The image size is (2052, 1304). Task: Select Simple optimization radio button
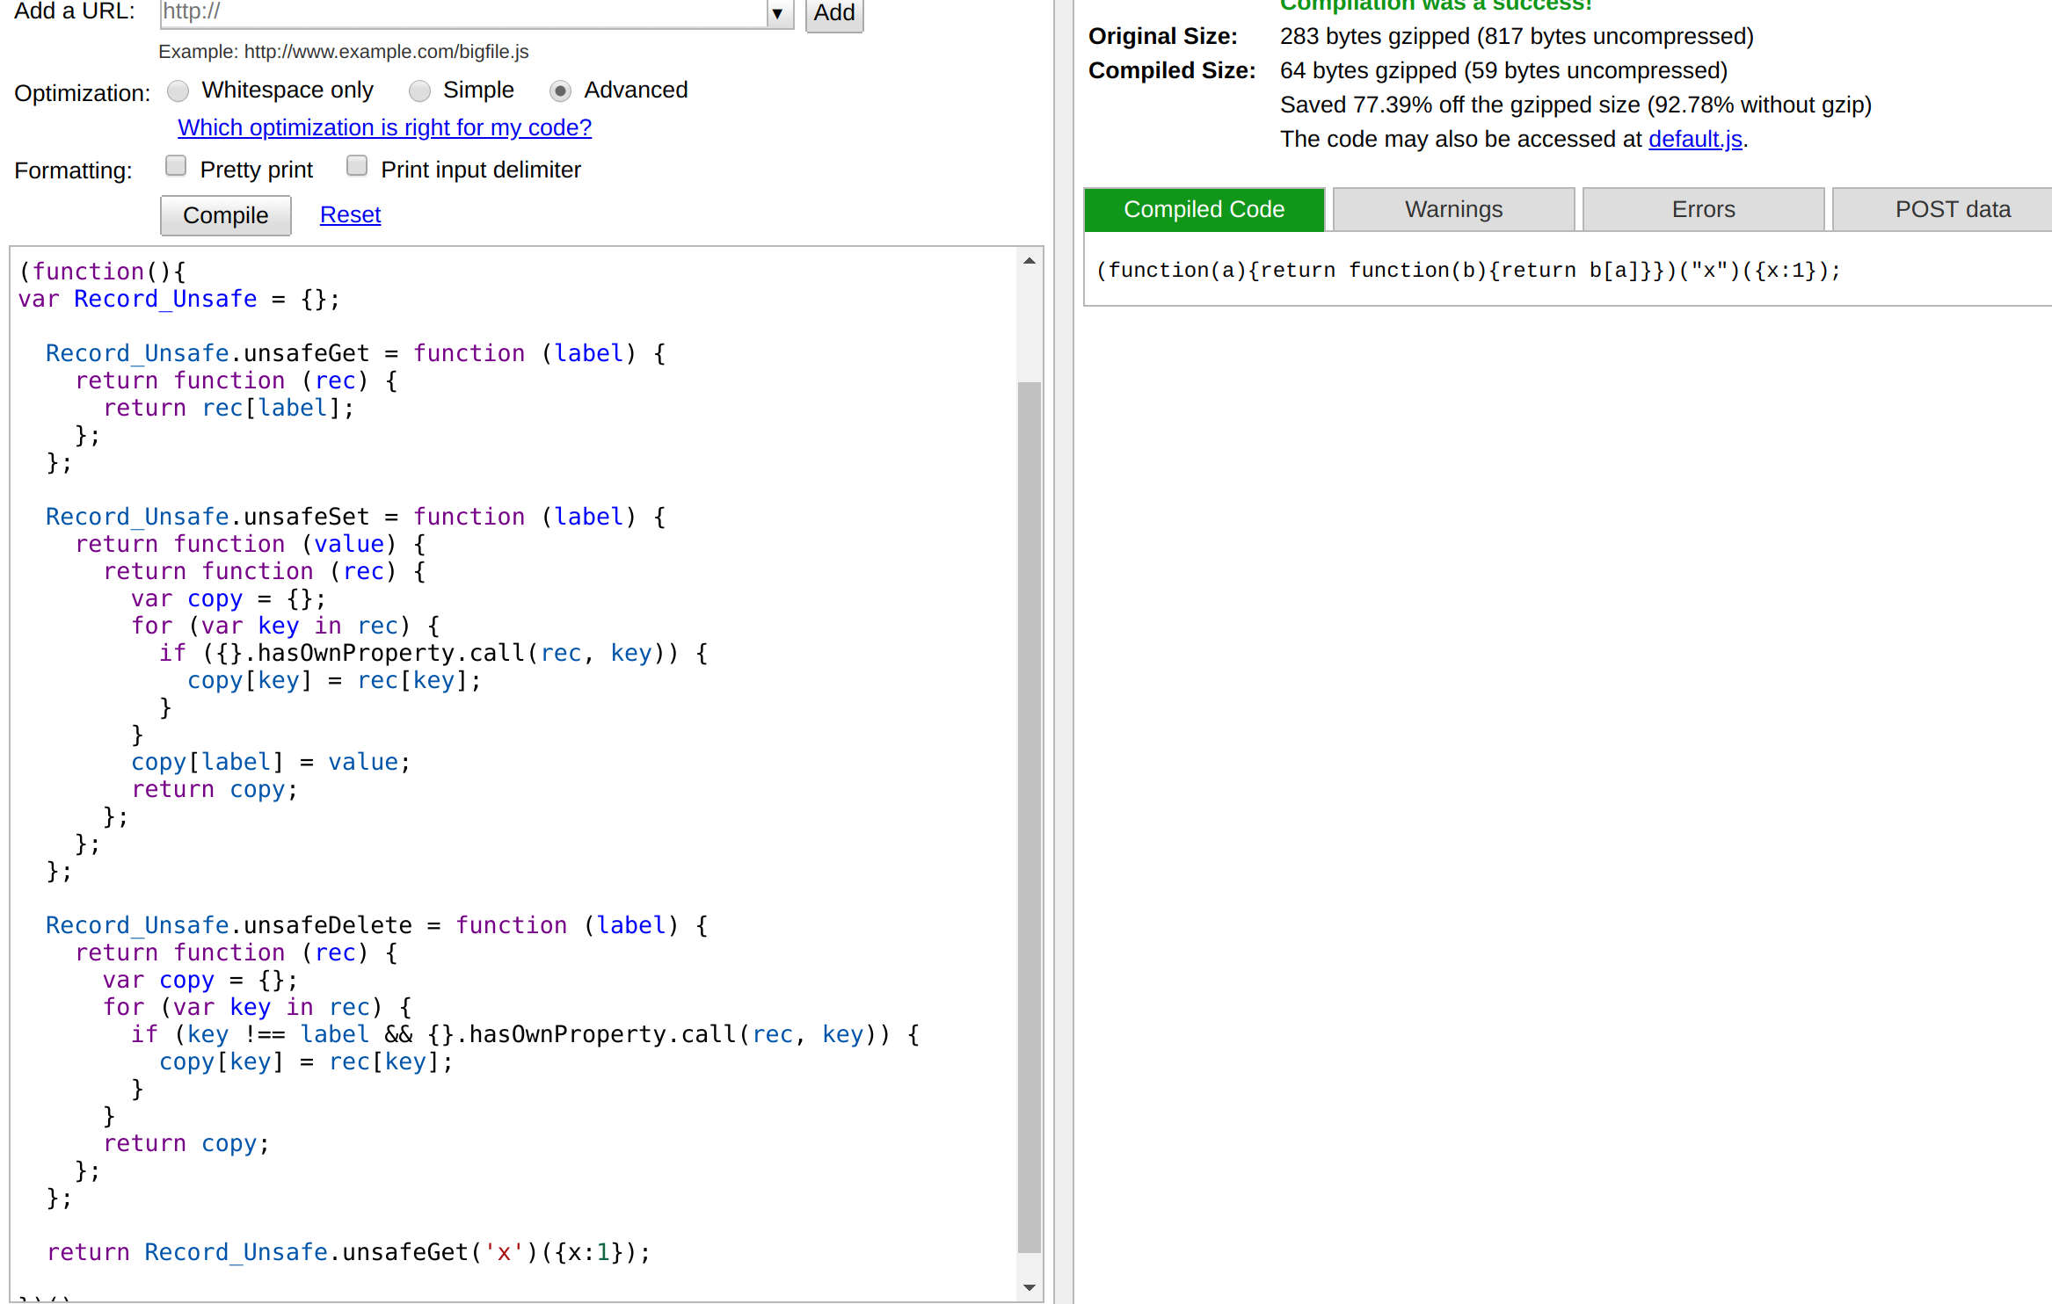click(420, 91)
